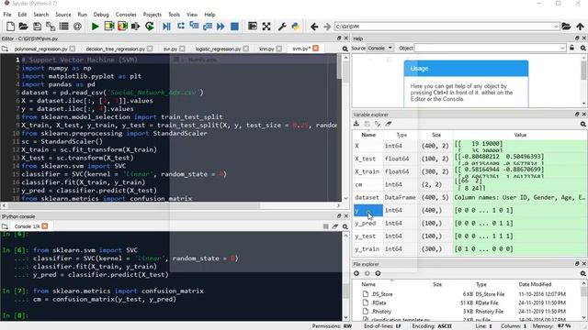Screen dimensions: 588x330
Task: Browse editor tabs with the folder icon
Action: click(x=5, y=49)
